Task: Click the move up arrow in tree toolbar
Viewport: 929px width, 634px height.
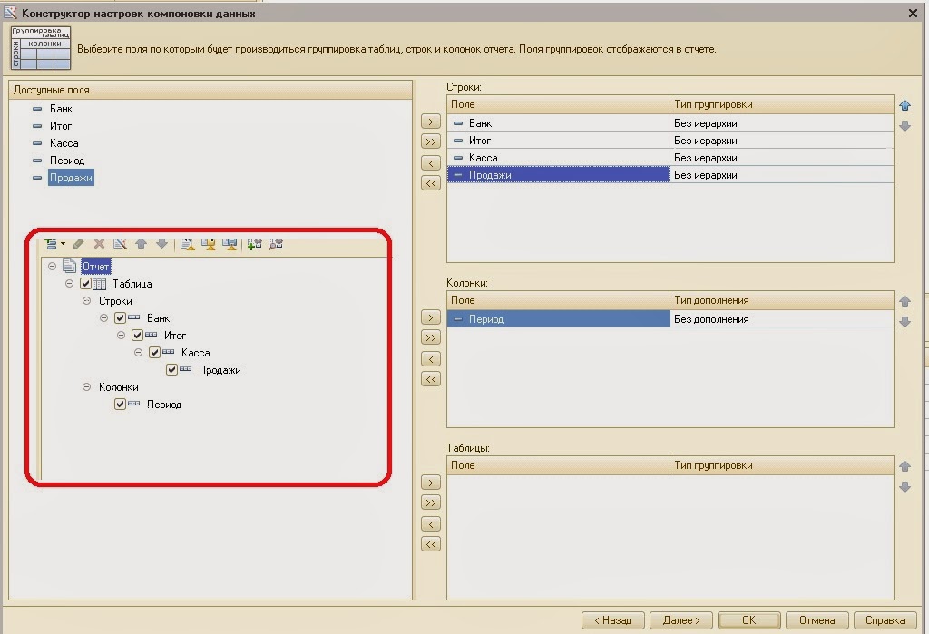Action: [x=141, y=244]
